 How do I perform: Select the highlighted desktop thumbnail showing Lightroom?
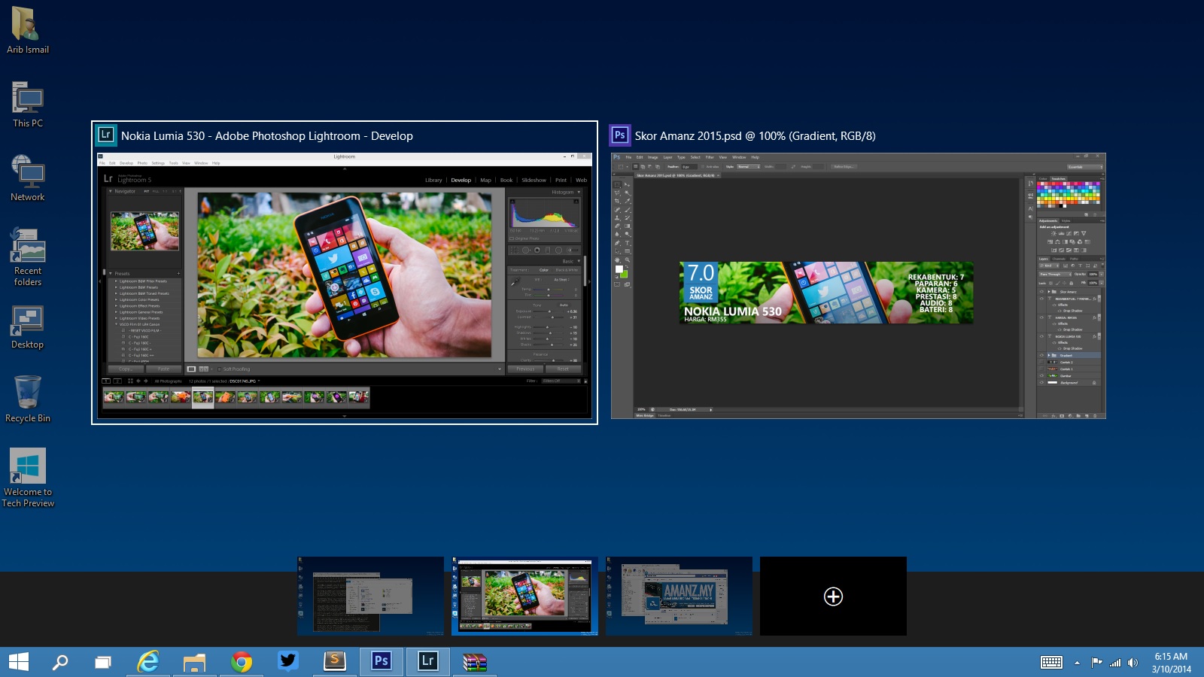(x=524, y=596)
